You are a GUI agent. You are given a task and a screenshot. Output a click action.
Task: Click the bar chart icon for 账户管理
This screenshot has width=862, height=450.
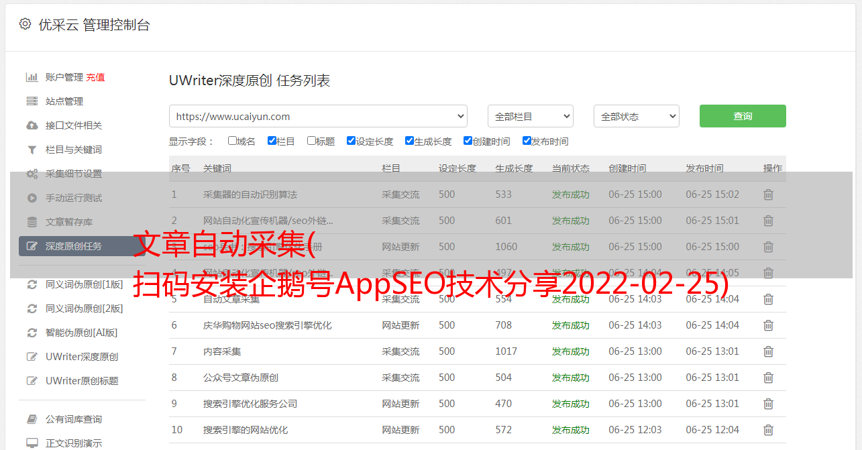pyautogui.click(x=32, y=77)
